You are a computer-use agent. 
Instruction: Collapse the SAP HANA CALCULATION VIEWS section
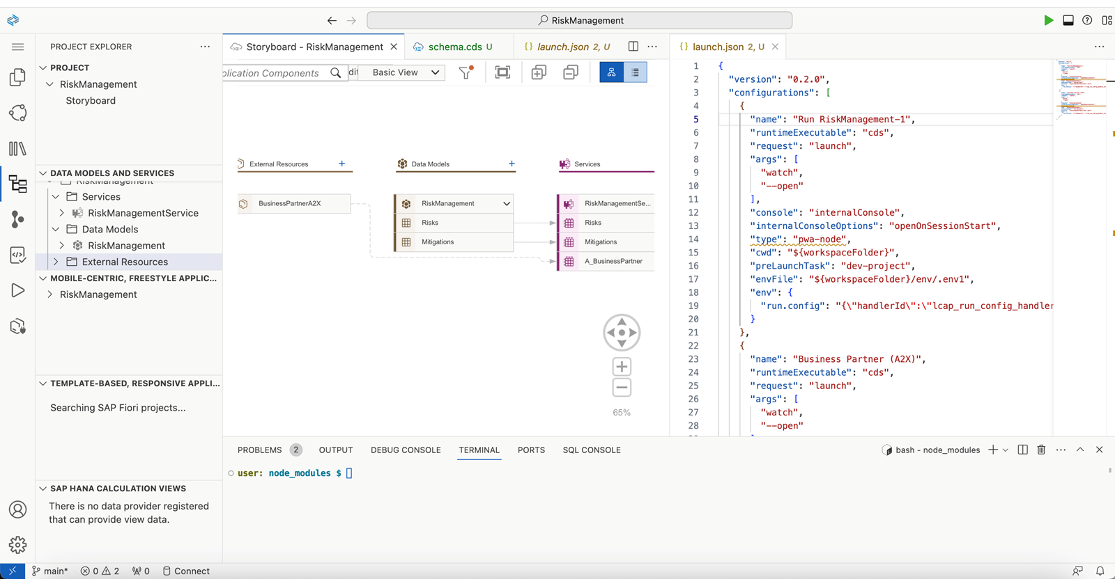pyautogui.click(x=43, y=489)
